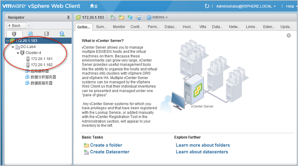Switch to VMs and Templates view tab
This screenshot has width=298, height=166.
click(30, 34)
